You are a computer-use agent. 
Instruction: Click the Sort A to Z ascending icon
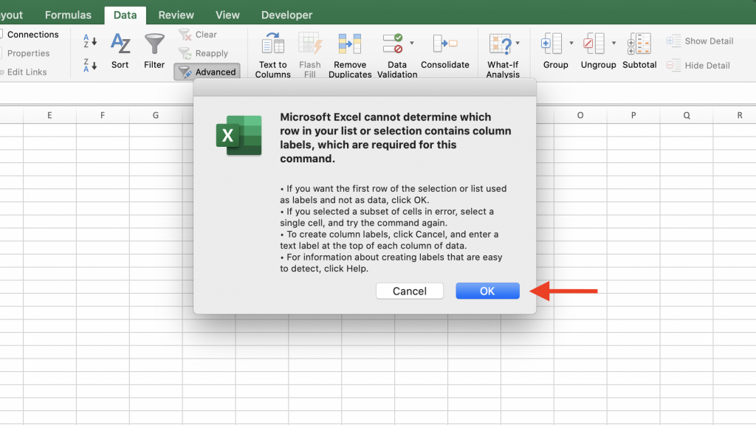click(89, 41)
